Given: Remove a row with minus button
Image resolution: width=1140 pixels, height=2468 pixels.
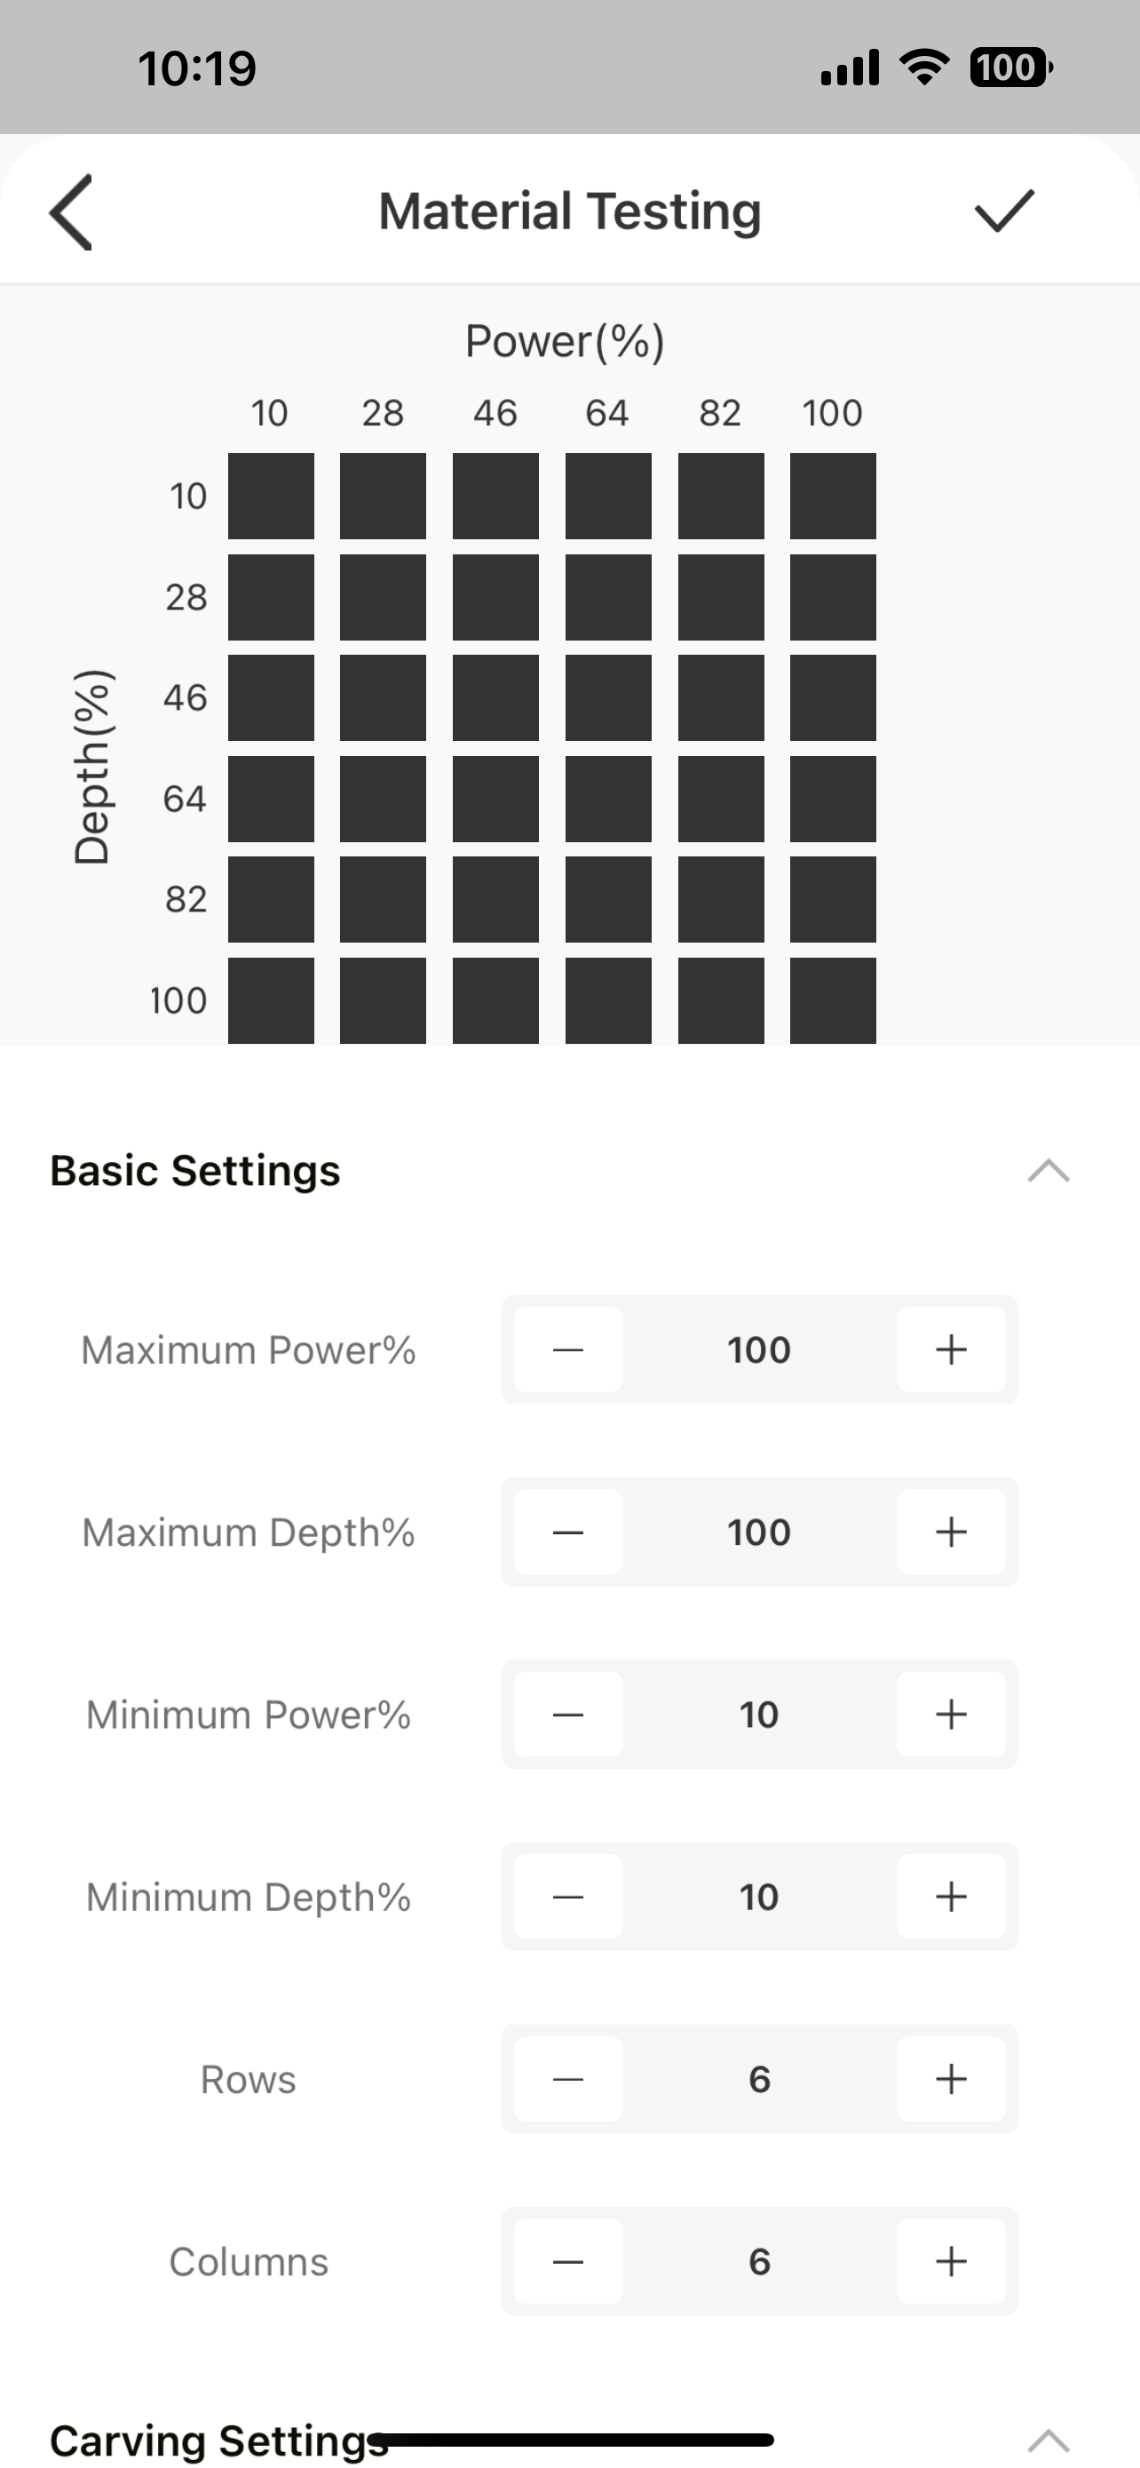Looking at the screenshot, I should click(x=568, y=2079).
